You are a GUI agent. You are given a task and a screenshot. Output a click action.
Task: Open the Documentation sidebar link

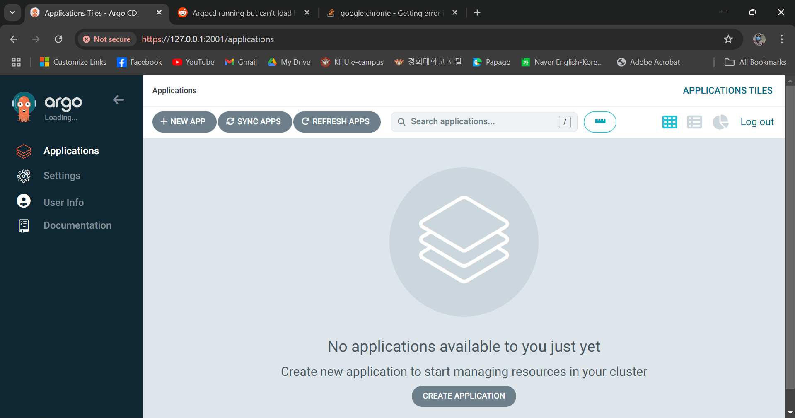coord(77,225)
